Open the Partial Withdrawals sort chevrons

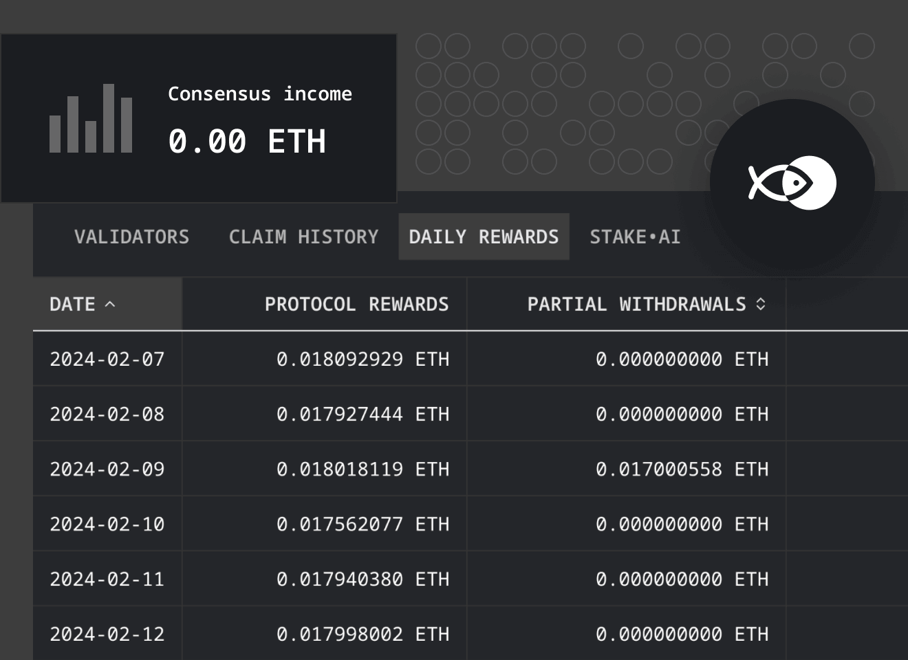(761, 304)
